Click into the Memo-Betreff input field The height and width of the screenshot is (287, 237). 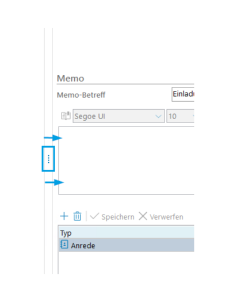pyautogui.click(x=183, y=94)
